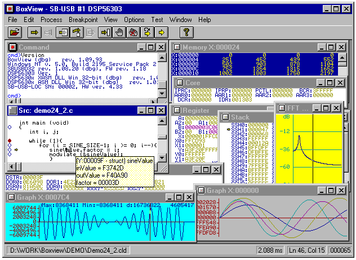Click the Core window chip icon
Viewport: 356px width, 260px height.
click(180, 82)
